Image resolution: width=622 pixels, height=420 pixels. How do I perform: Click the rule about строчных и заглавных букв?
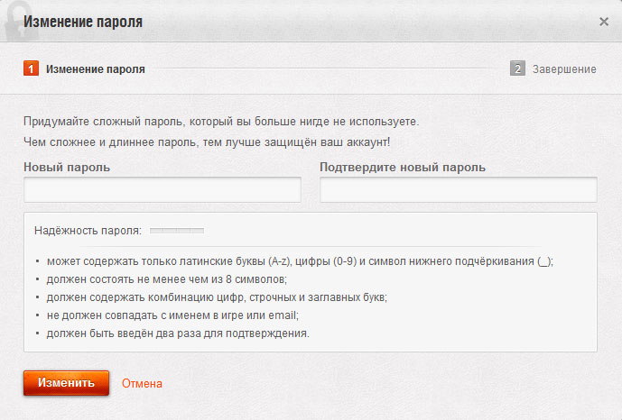pos(217,297)
